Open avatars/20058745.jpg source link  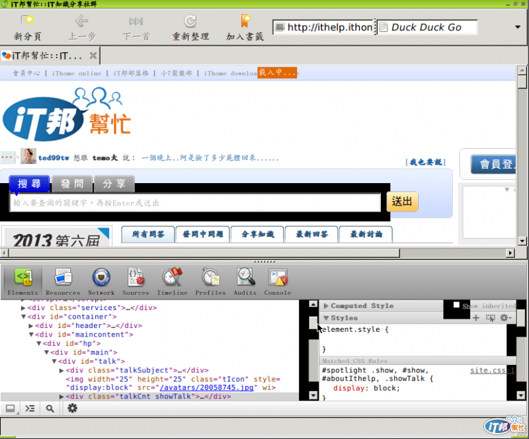click(x=207, y=387)
